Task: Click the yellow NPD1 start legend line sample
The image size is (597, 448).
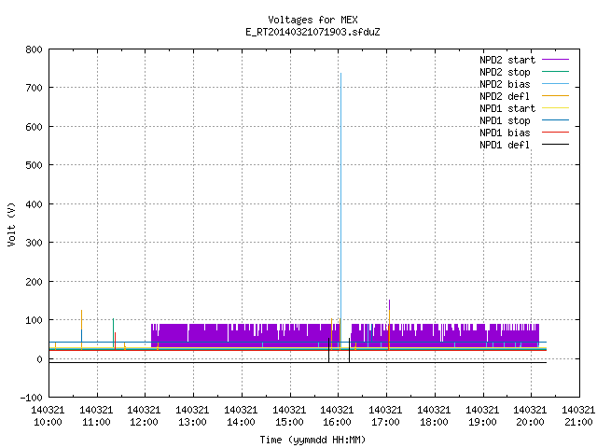Action: [556, 108]
